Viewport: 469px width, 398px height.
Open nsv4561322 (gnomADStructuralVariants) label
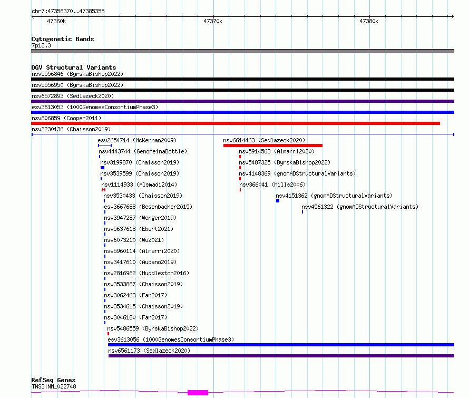tap(360, 207)
